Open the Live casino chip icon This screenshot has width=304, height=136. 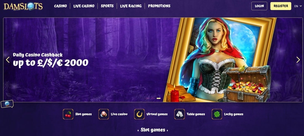click(x=104, y=114)
